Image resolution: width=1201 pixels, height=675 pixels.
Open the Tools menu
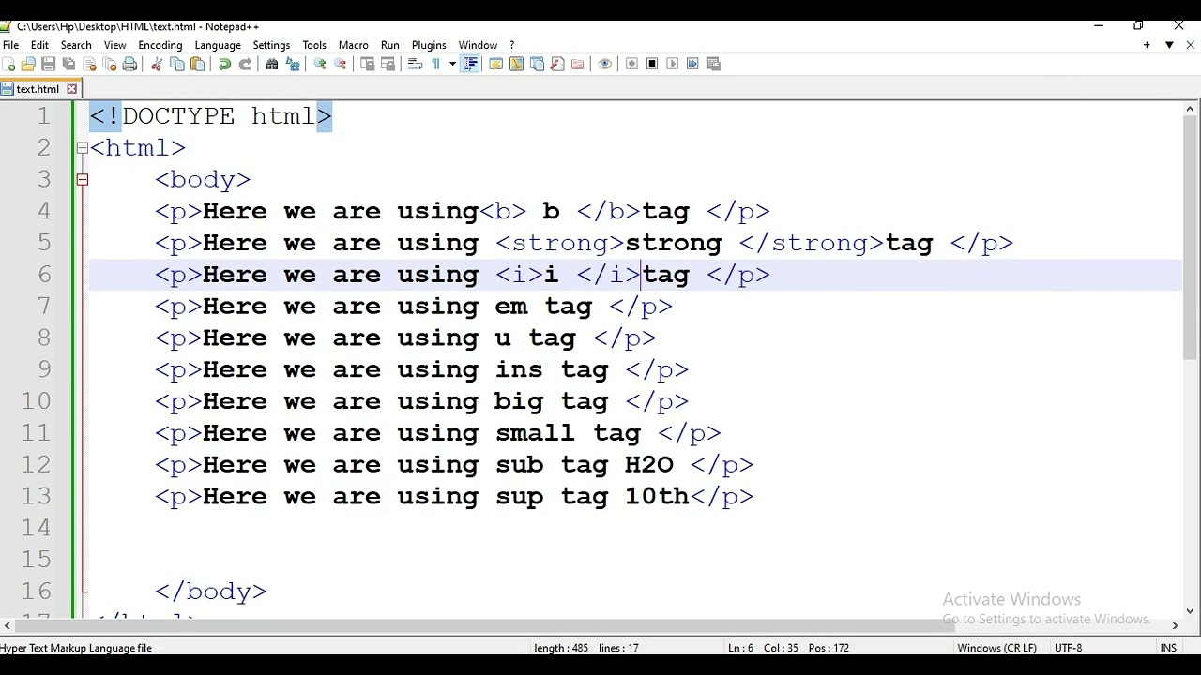[x=314, y=45]
